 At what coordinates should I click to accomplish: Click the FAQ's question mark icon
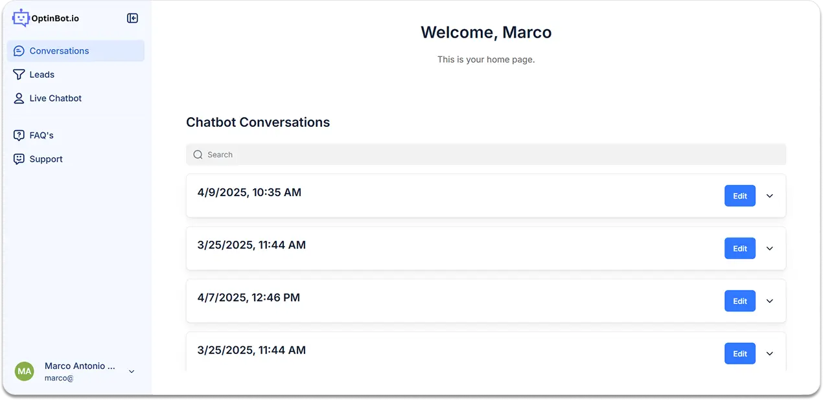tap(18, 135)
